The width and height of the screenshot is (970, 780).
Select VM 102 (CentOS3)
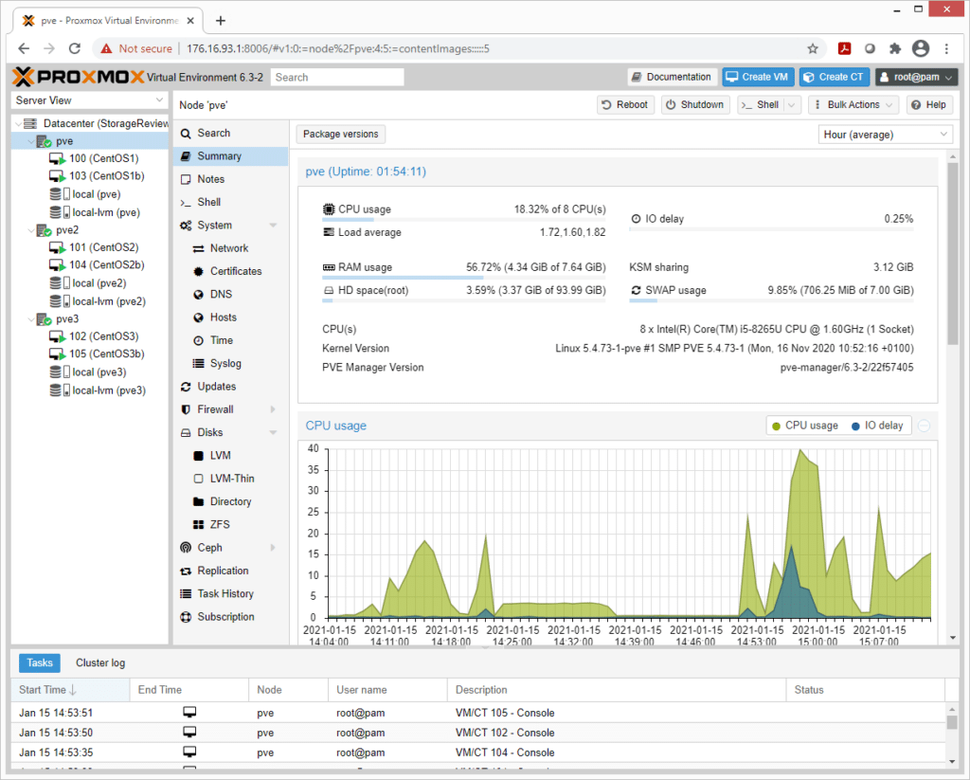point(103,336)
